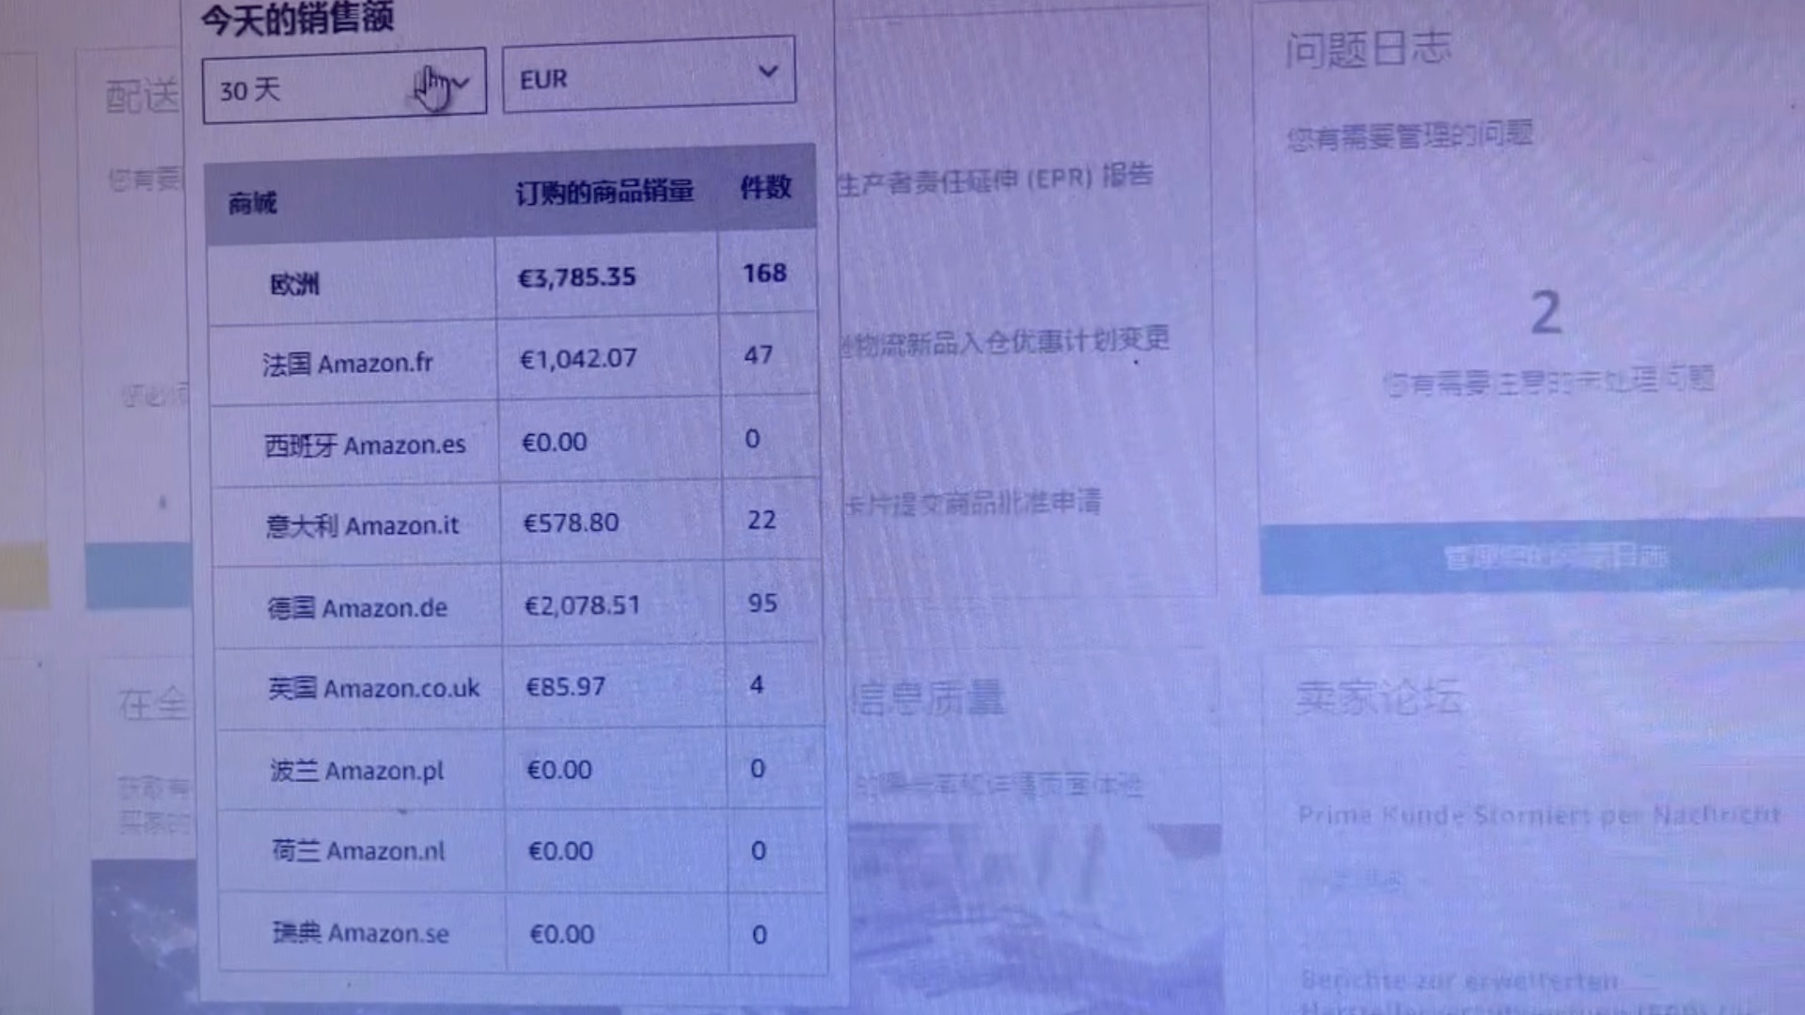1805x1015 pixels.
Task: Click the 商城 column header
Action: (x=252, y=199)
